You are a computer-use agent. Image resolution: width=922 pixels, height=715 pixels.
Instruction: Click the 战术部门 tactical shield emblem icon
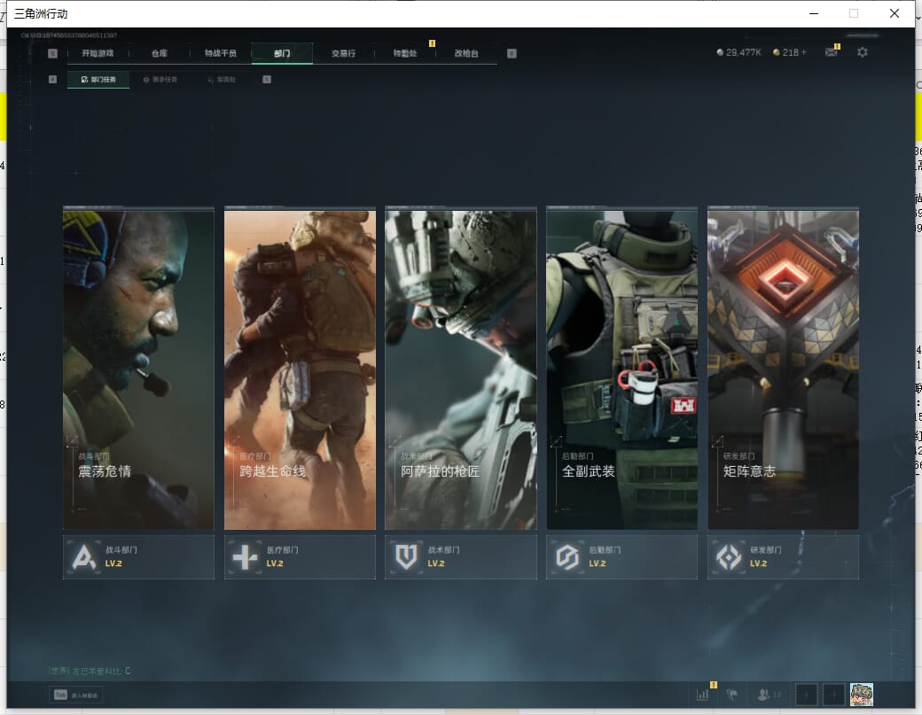[406, 557]
